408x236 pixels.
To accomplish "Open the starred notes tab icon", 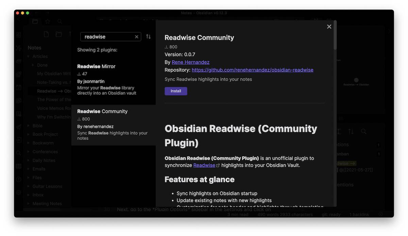I will pos(48,21).
